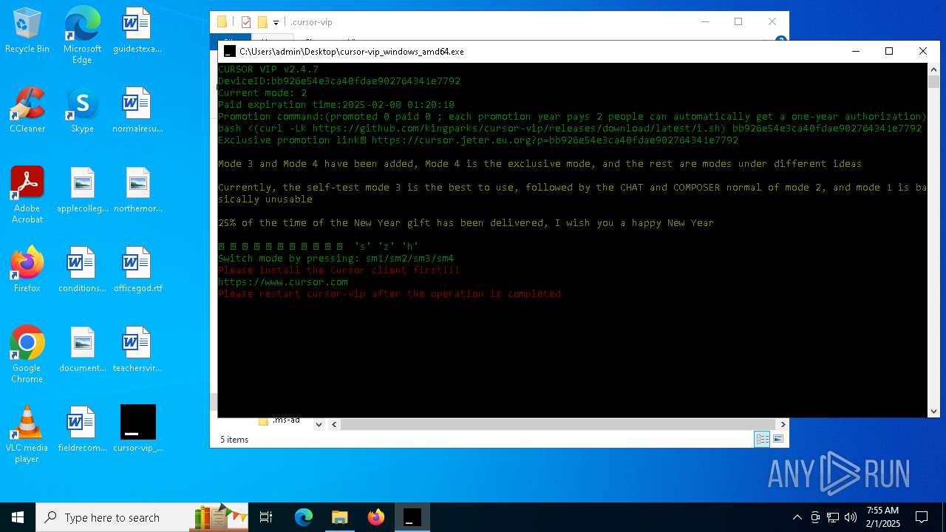Click the console window's system menu icon
The height and width of the screenshot is (532, 946).
230,51
